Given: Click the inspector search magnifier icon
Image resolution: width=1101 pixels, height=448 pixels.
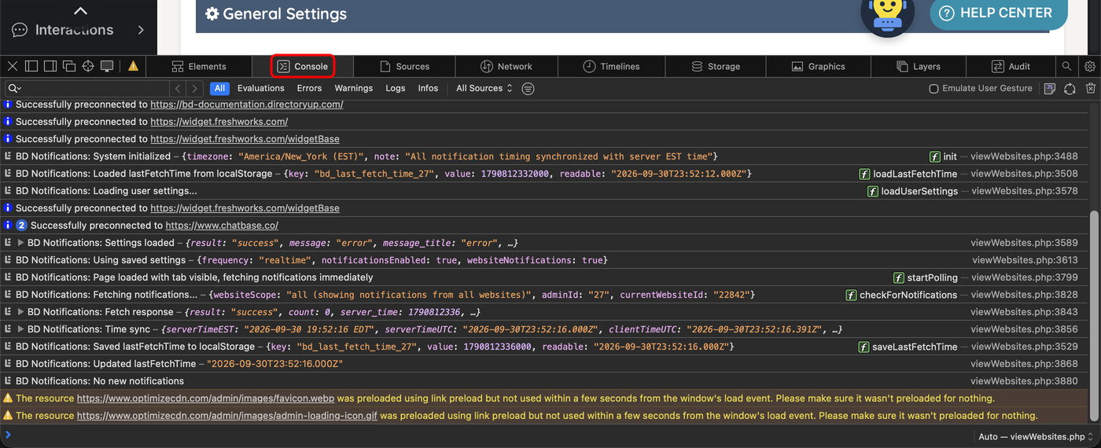Looking at the screenshot, I should 1066,67.
